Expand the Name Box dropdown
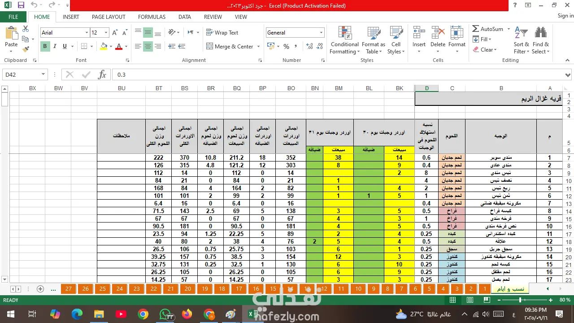 [43, 74]
